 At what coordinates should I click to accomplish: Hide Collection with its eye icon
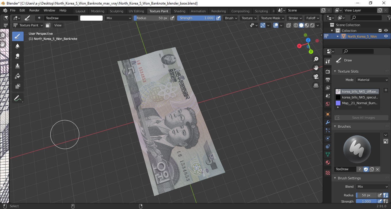tap(386, 30)
